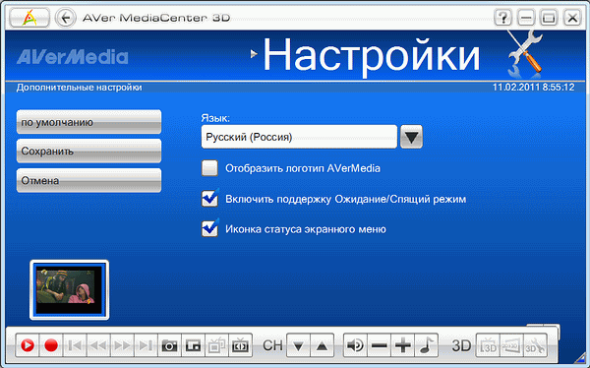This screenshot has width=590, height=368.
Task: Start playback with the play button
Action: [x=28, y=345]
